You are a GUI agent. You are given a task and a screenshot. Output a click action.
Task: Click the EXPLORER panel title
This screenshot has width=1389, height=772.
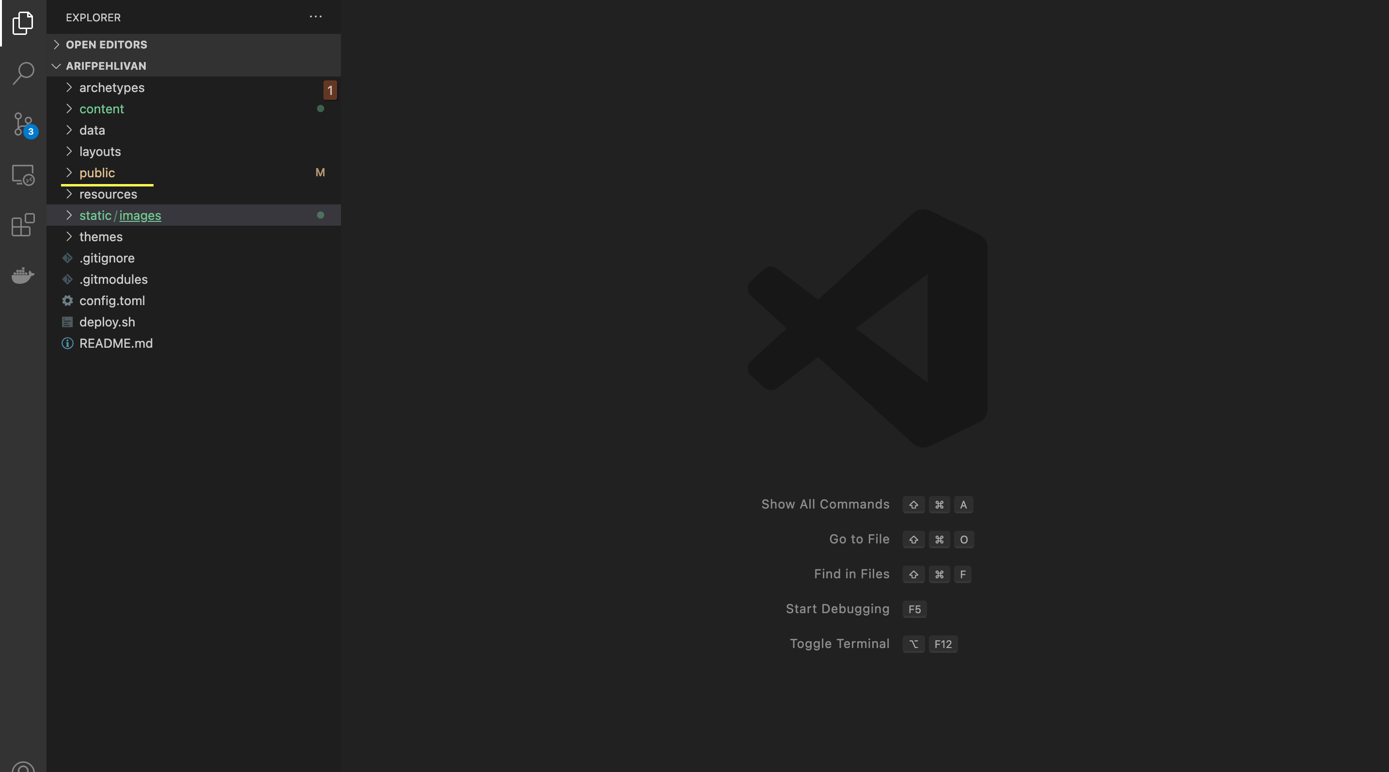coord(93,17)
